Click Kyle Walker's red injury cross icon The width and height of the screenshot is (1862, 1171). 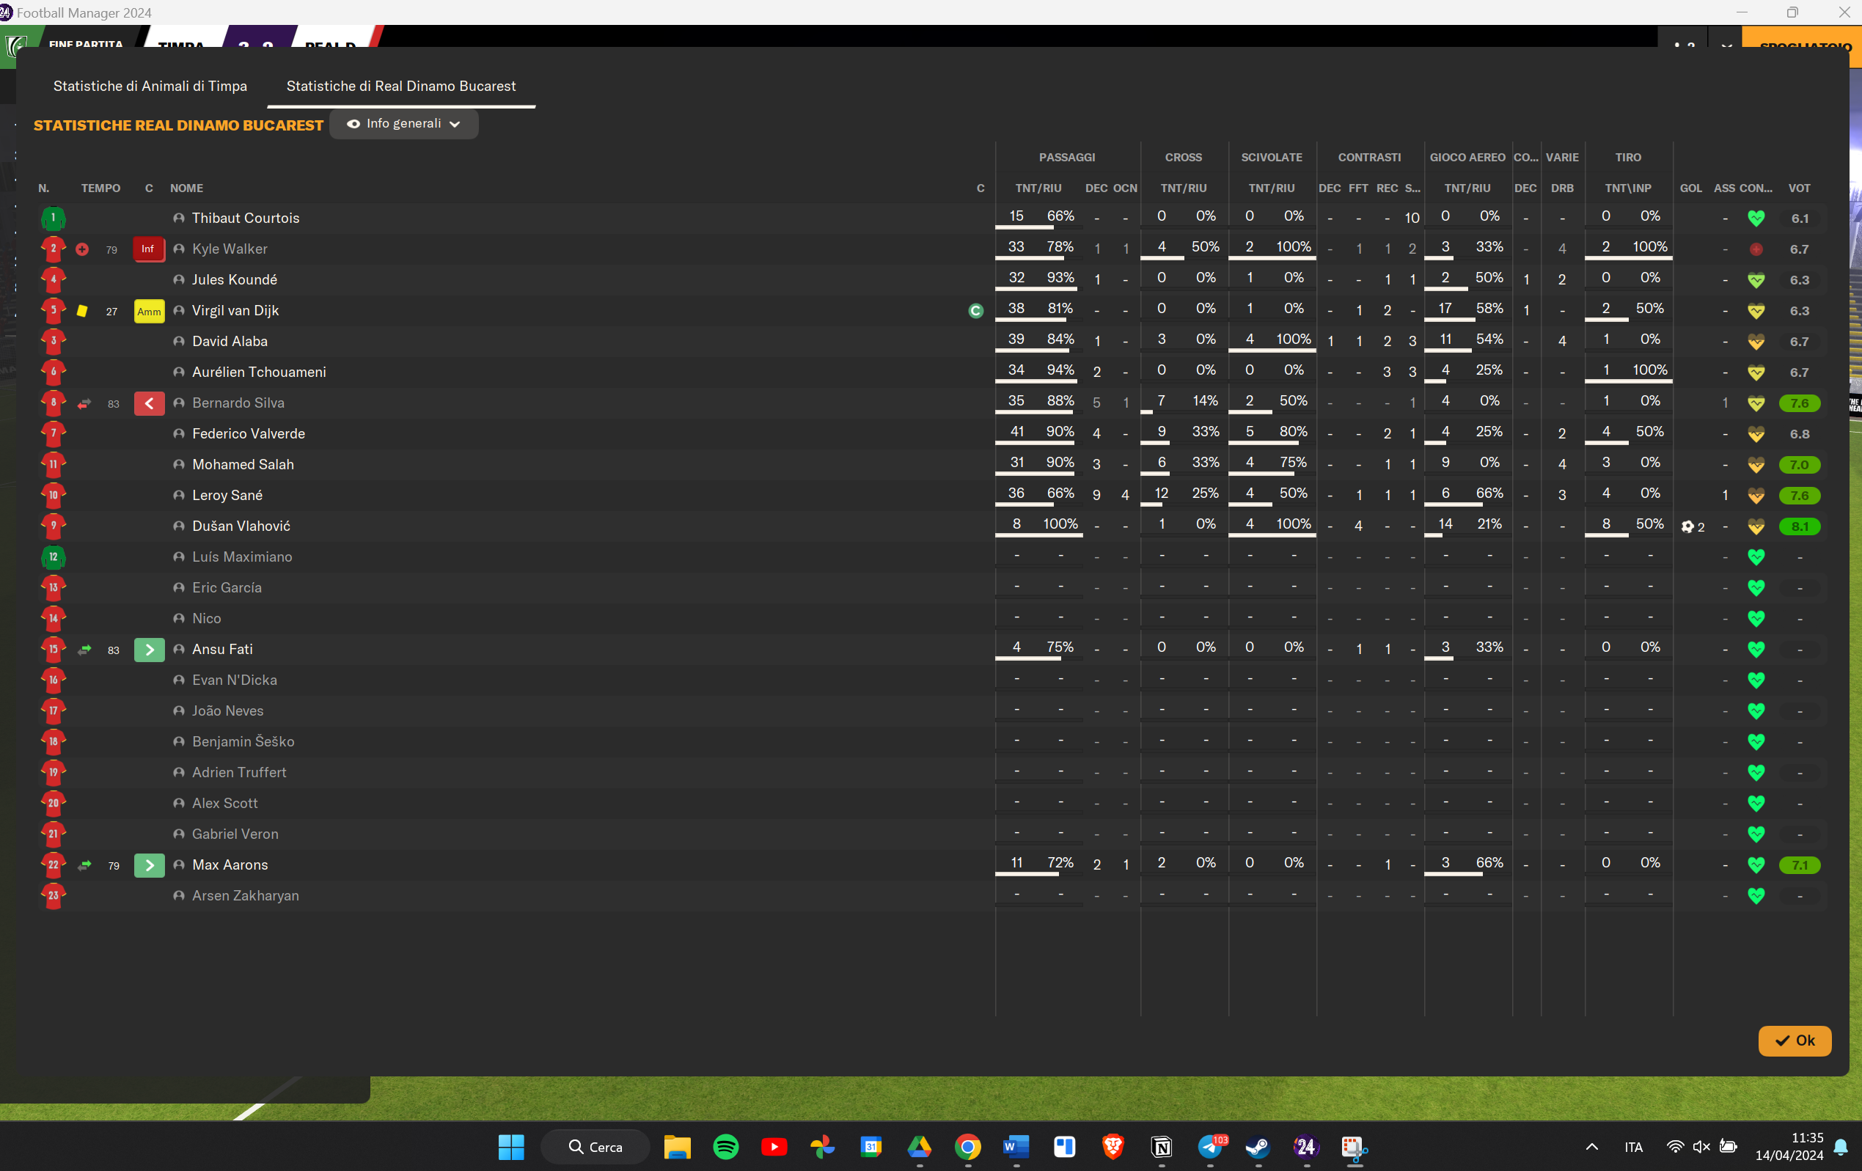click(83, 249)
